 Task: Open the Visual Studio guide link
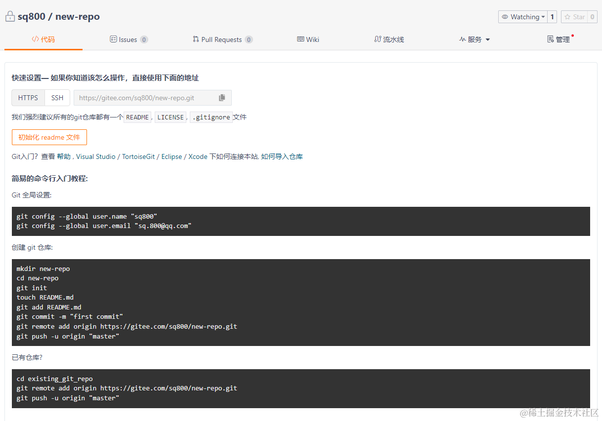(x=95, y=156)
